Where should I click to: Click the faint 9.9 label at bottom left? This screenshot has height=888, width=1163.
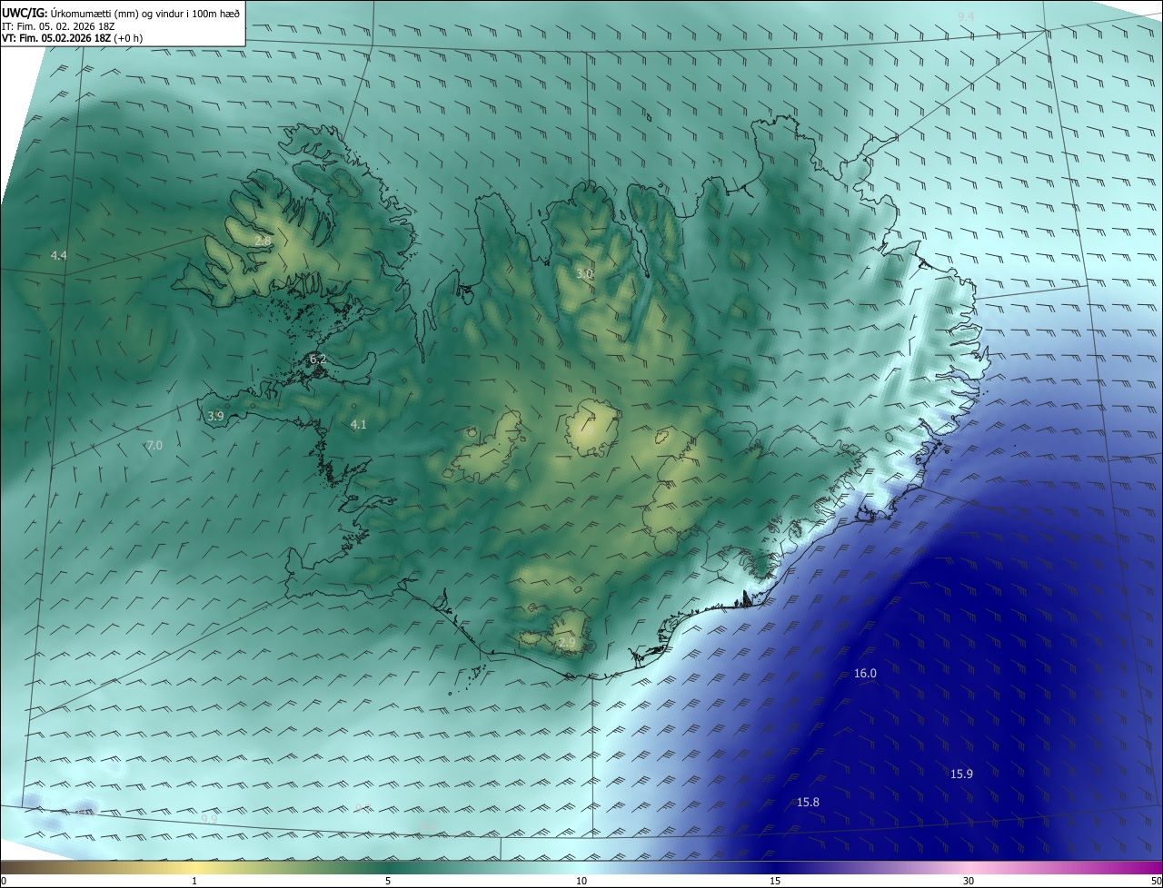point(209,819)
